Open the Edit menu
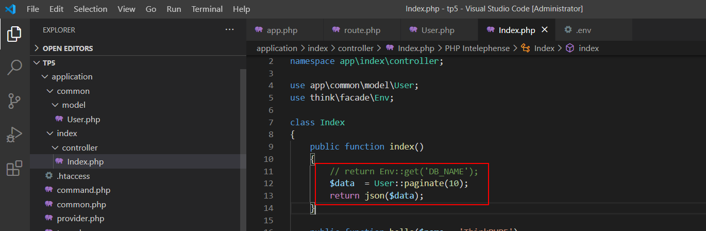The height and width of the screenshot is (231, 706). click(57, 9)
